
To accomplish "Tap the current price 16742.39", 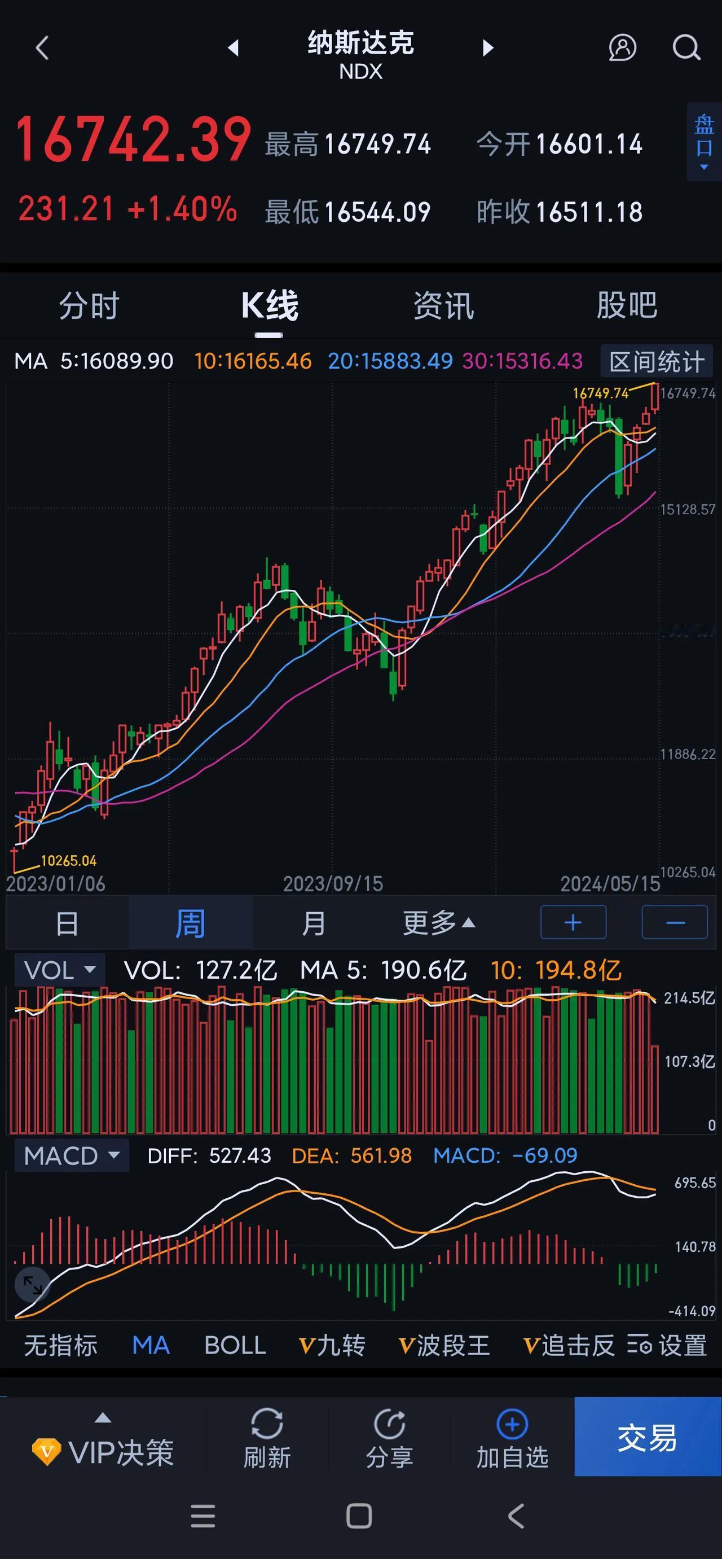I will pos(133,139).
